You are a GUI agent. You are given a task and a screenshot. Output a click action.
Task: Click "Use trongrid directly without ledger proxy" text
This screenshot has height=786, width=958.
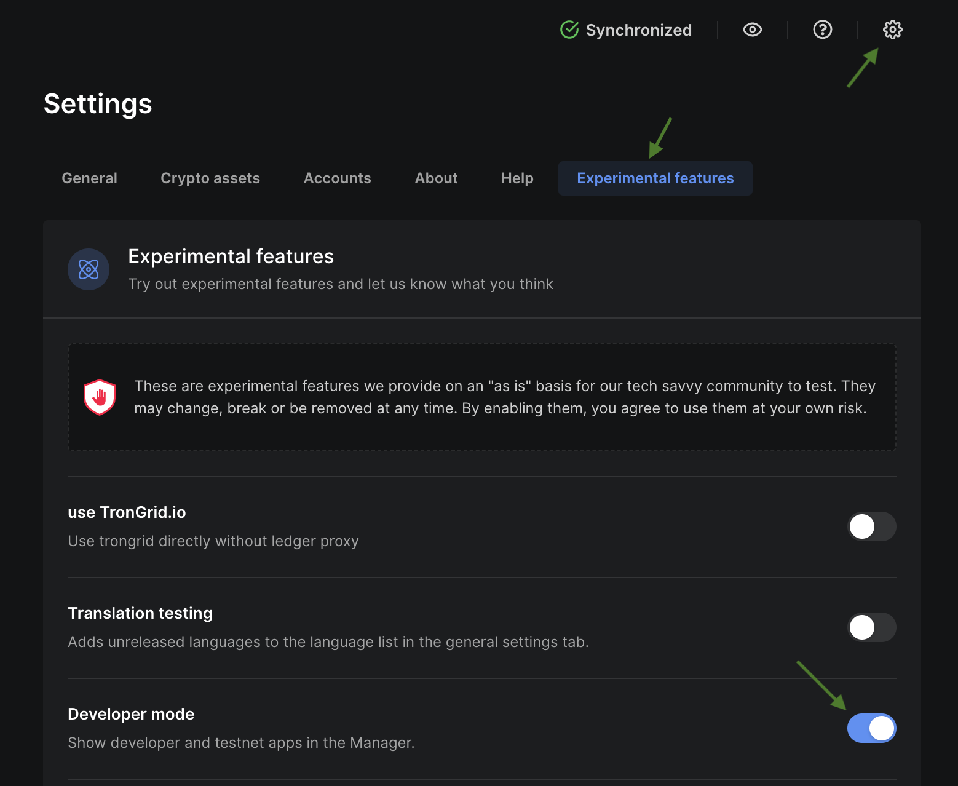tap(213, 541)
